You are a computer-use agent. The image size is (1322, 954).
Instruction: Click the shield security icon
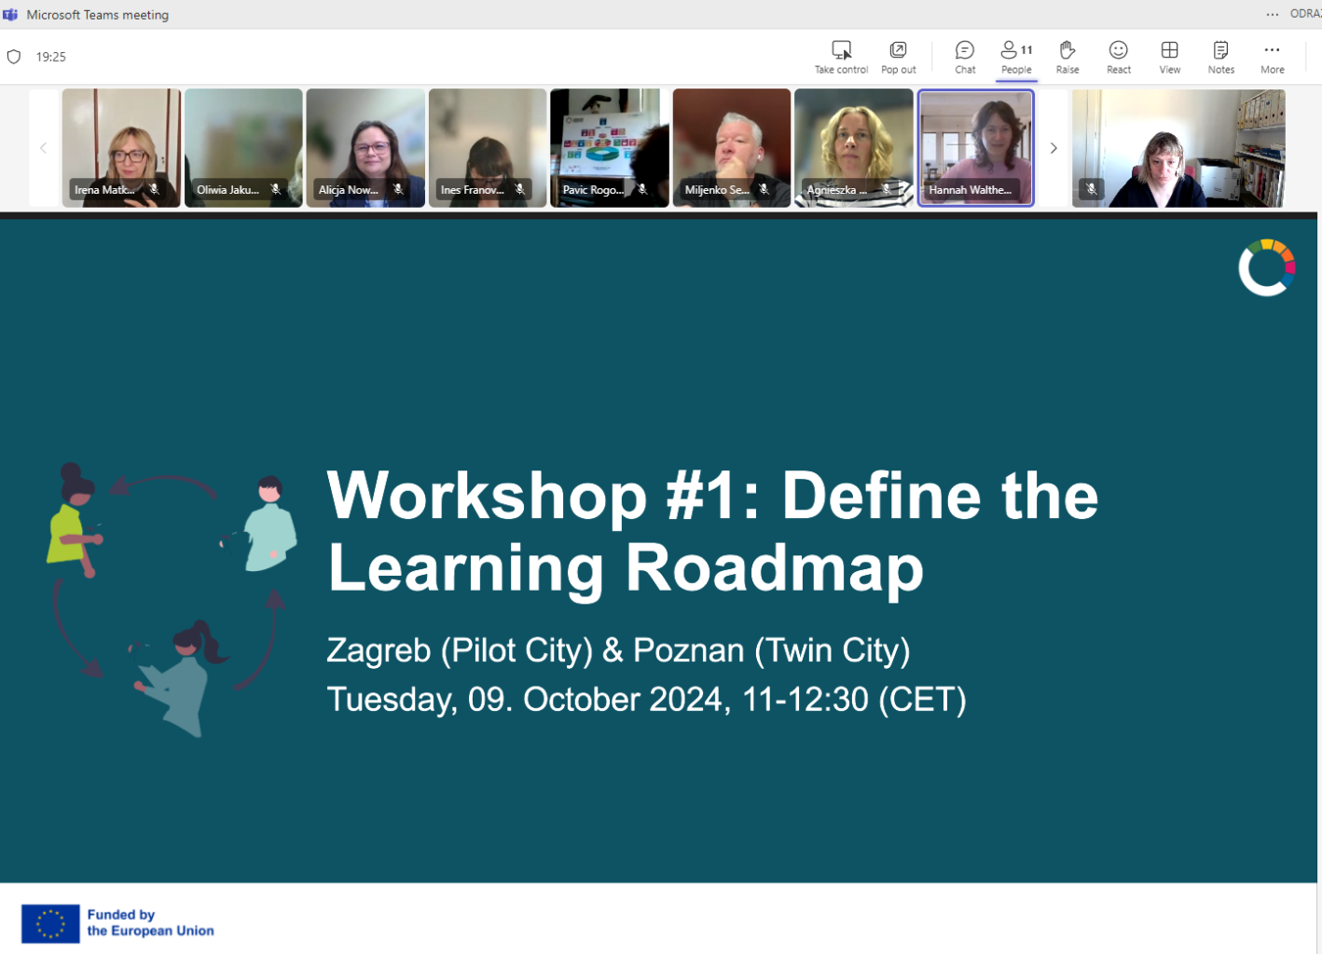[x=14, y=57]
